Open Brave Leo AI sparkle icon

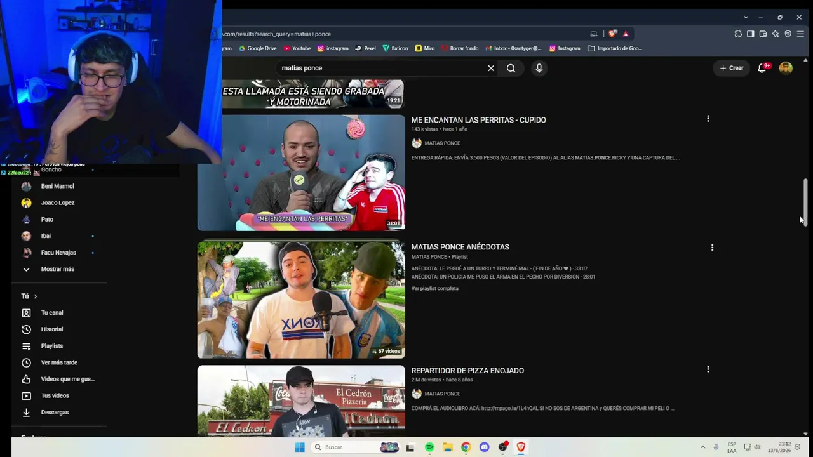(776, 34)
